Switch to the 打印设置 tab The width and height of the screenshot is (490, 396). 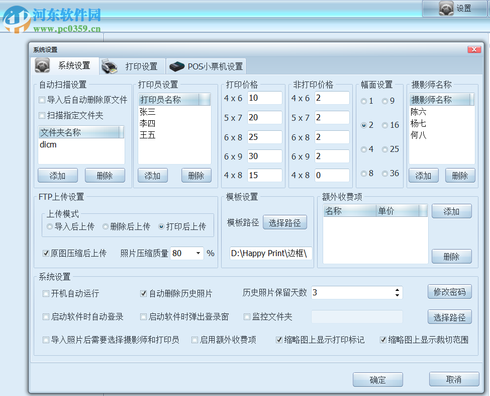tap(141, 66)
